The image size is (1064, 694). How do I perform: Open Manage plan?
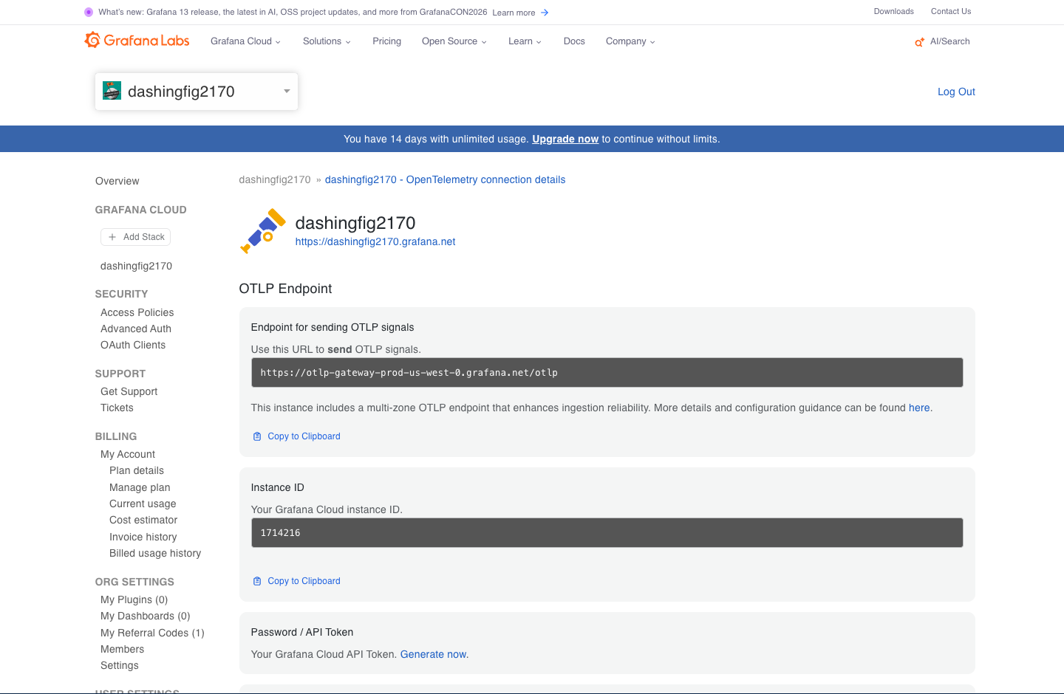pos(140,487)
